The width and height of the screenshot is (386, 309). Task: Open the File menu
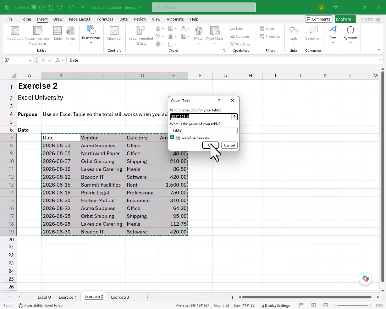[9, 19]
